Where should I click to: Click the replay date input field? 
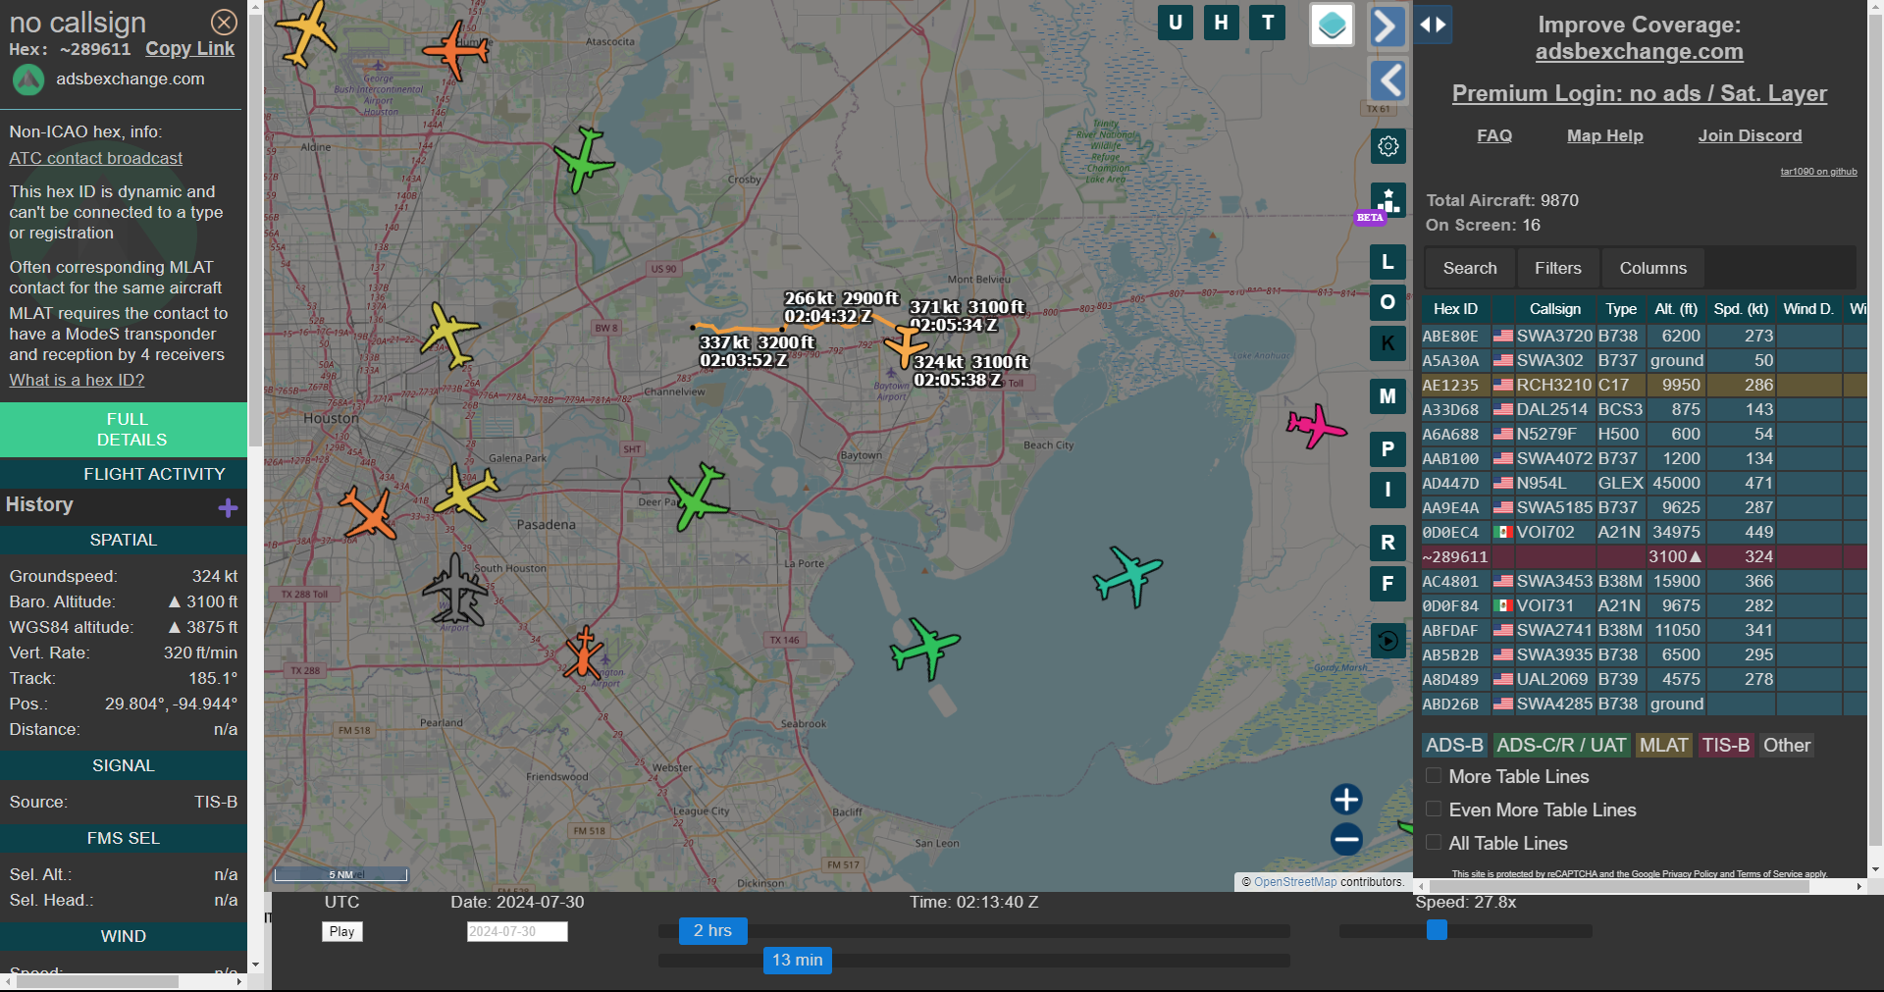coord(517,931)
